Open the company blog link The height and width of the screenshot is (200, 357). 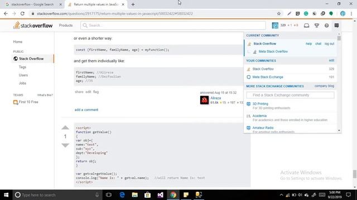[x=324, y=86]
